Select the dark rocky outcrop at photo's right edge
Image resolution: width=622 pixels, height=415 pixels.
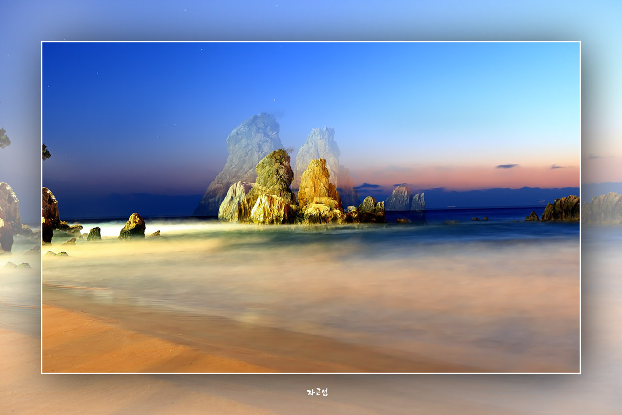pyautogui.click(x=561, y=209)
